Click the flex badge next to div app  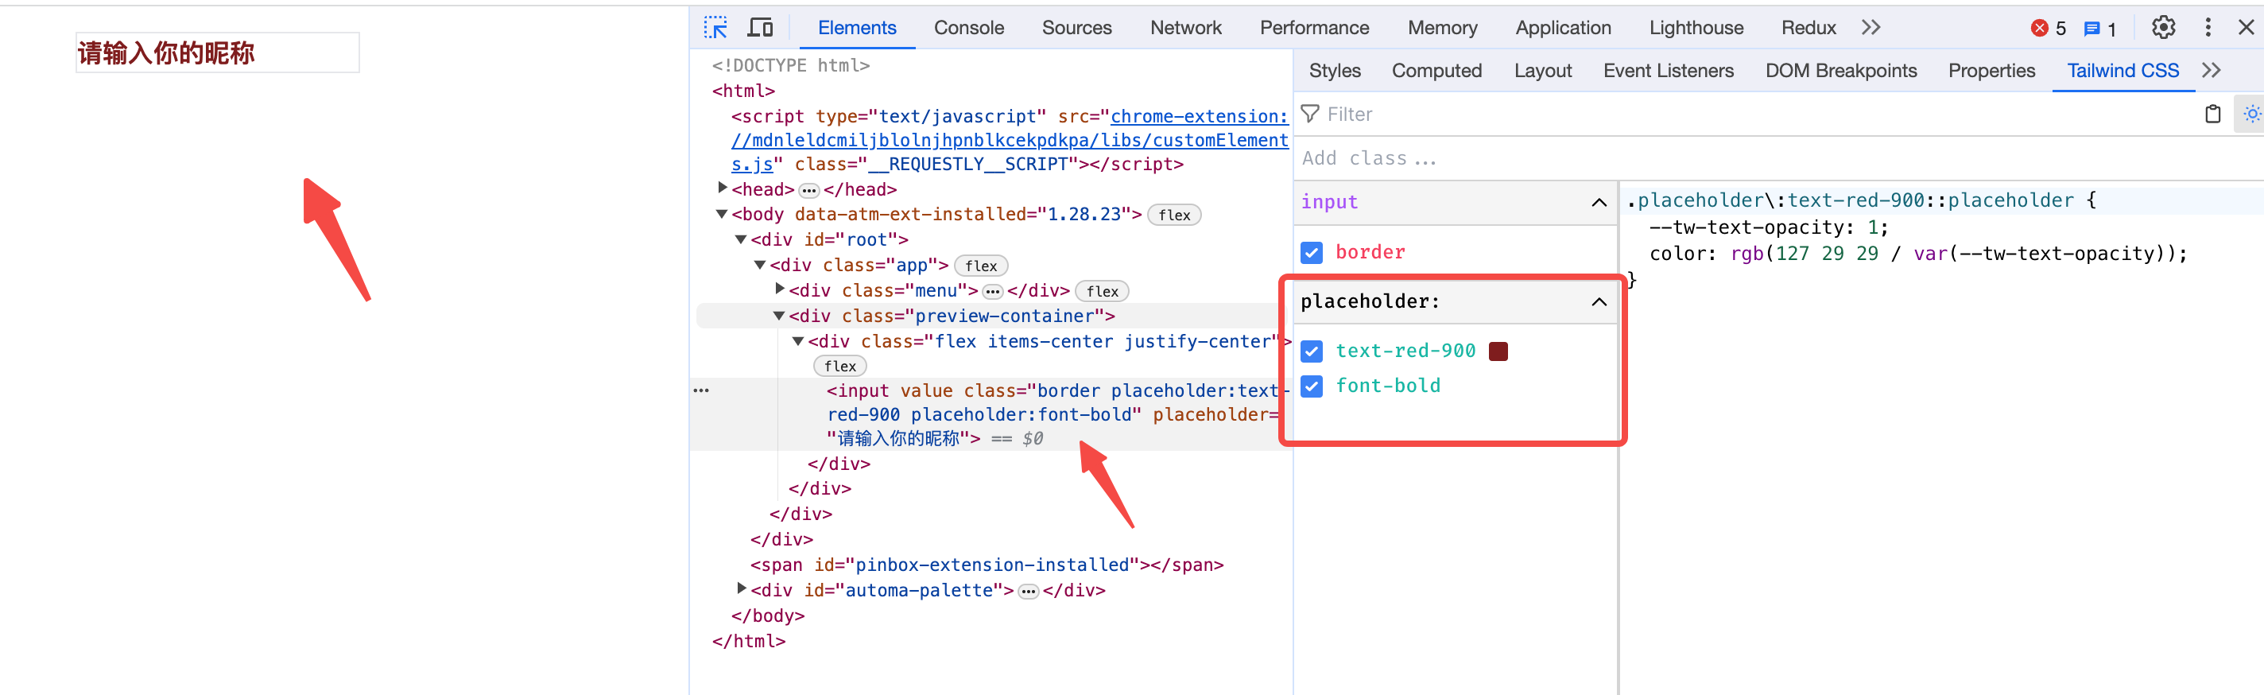coord(981,266)
